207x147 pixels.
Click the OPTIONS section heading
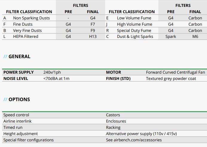[19, 99]
